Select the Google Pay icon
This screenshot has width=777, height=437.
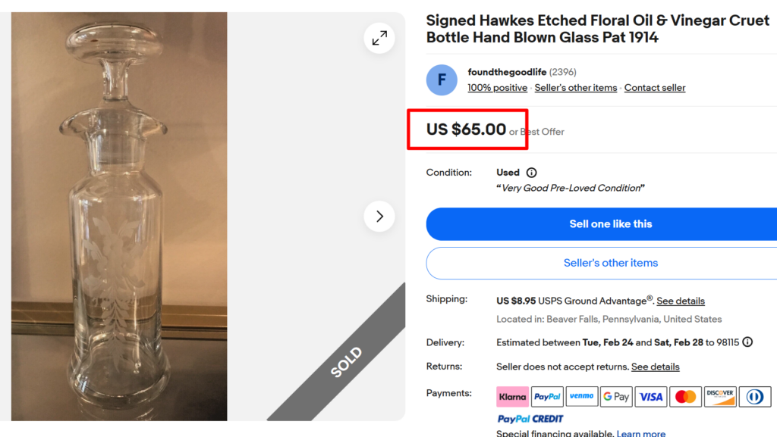616,396
